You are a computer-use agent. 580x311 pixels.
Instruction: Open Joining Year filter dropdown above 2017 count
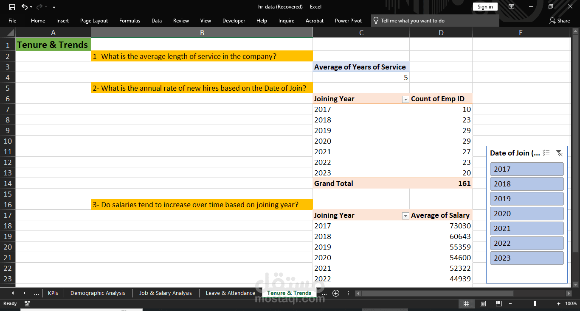click(x=405, y=99)
